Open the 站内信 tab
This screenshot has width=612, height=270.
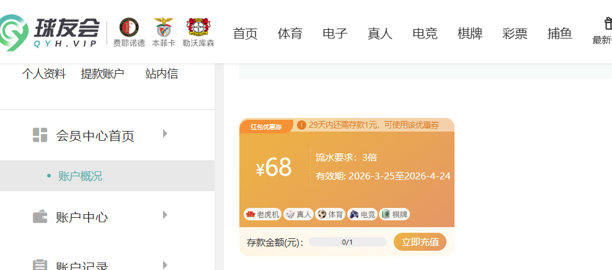point(161,74)
